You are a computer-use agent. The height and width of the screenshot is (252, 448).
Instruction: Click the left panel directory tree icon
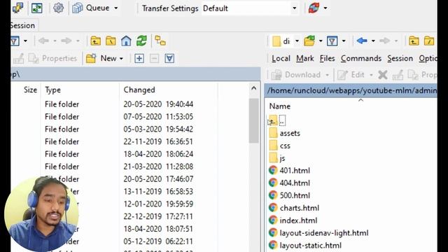pos(160,41)
